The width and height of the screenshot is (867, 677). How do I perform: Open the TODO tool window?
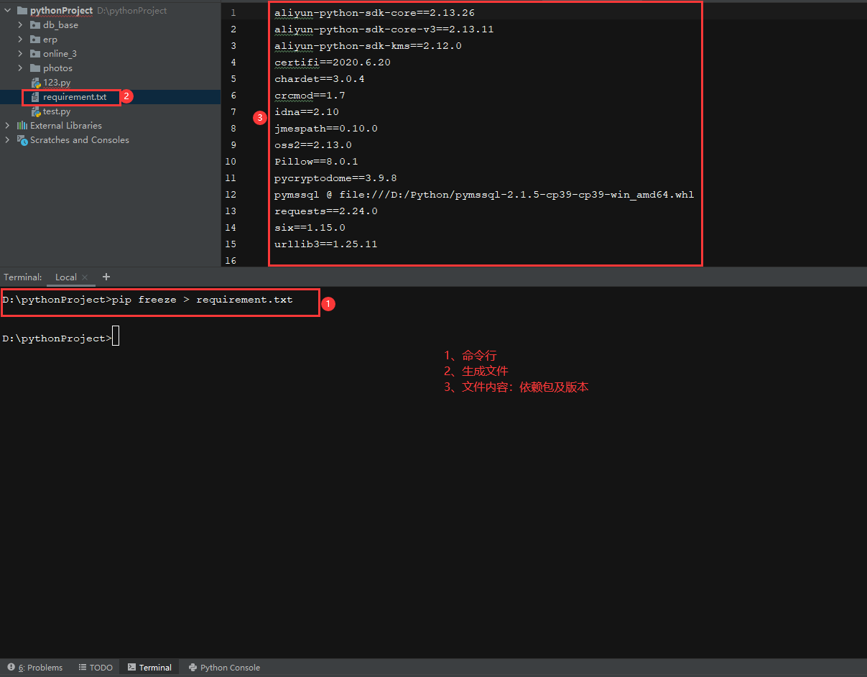click(x=96, y=668)
